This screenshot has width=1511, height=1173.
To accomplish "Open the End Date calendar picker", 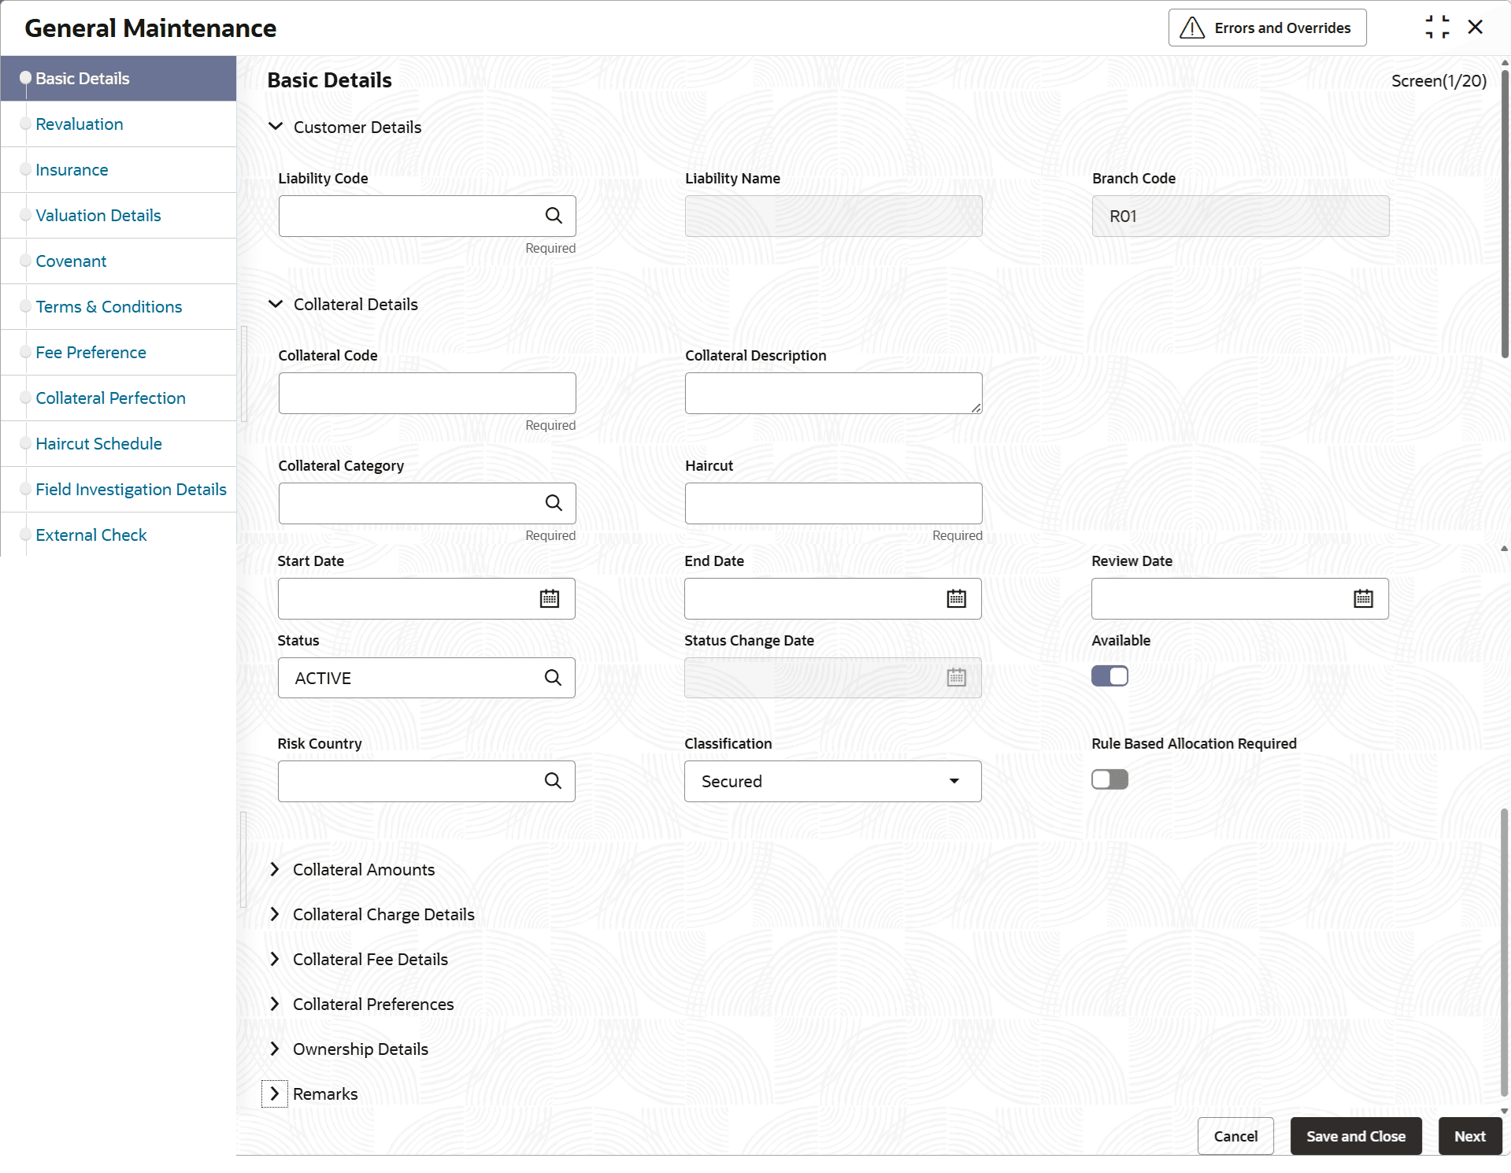I will click(x=956, y=599).
